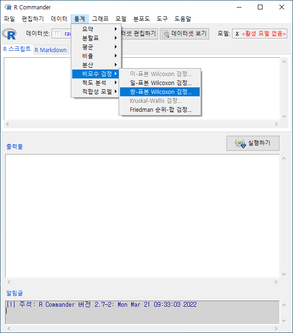This screenshot has width=293, height=333.
Task: Open the 파일 menu
Action: (x=9, y=19)
